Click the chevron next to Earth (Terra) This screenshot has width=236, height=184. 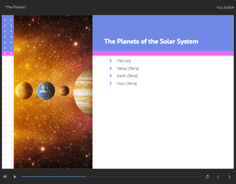[111, 76]
